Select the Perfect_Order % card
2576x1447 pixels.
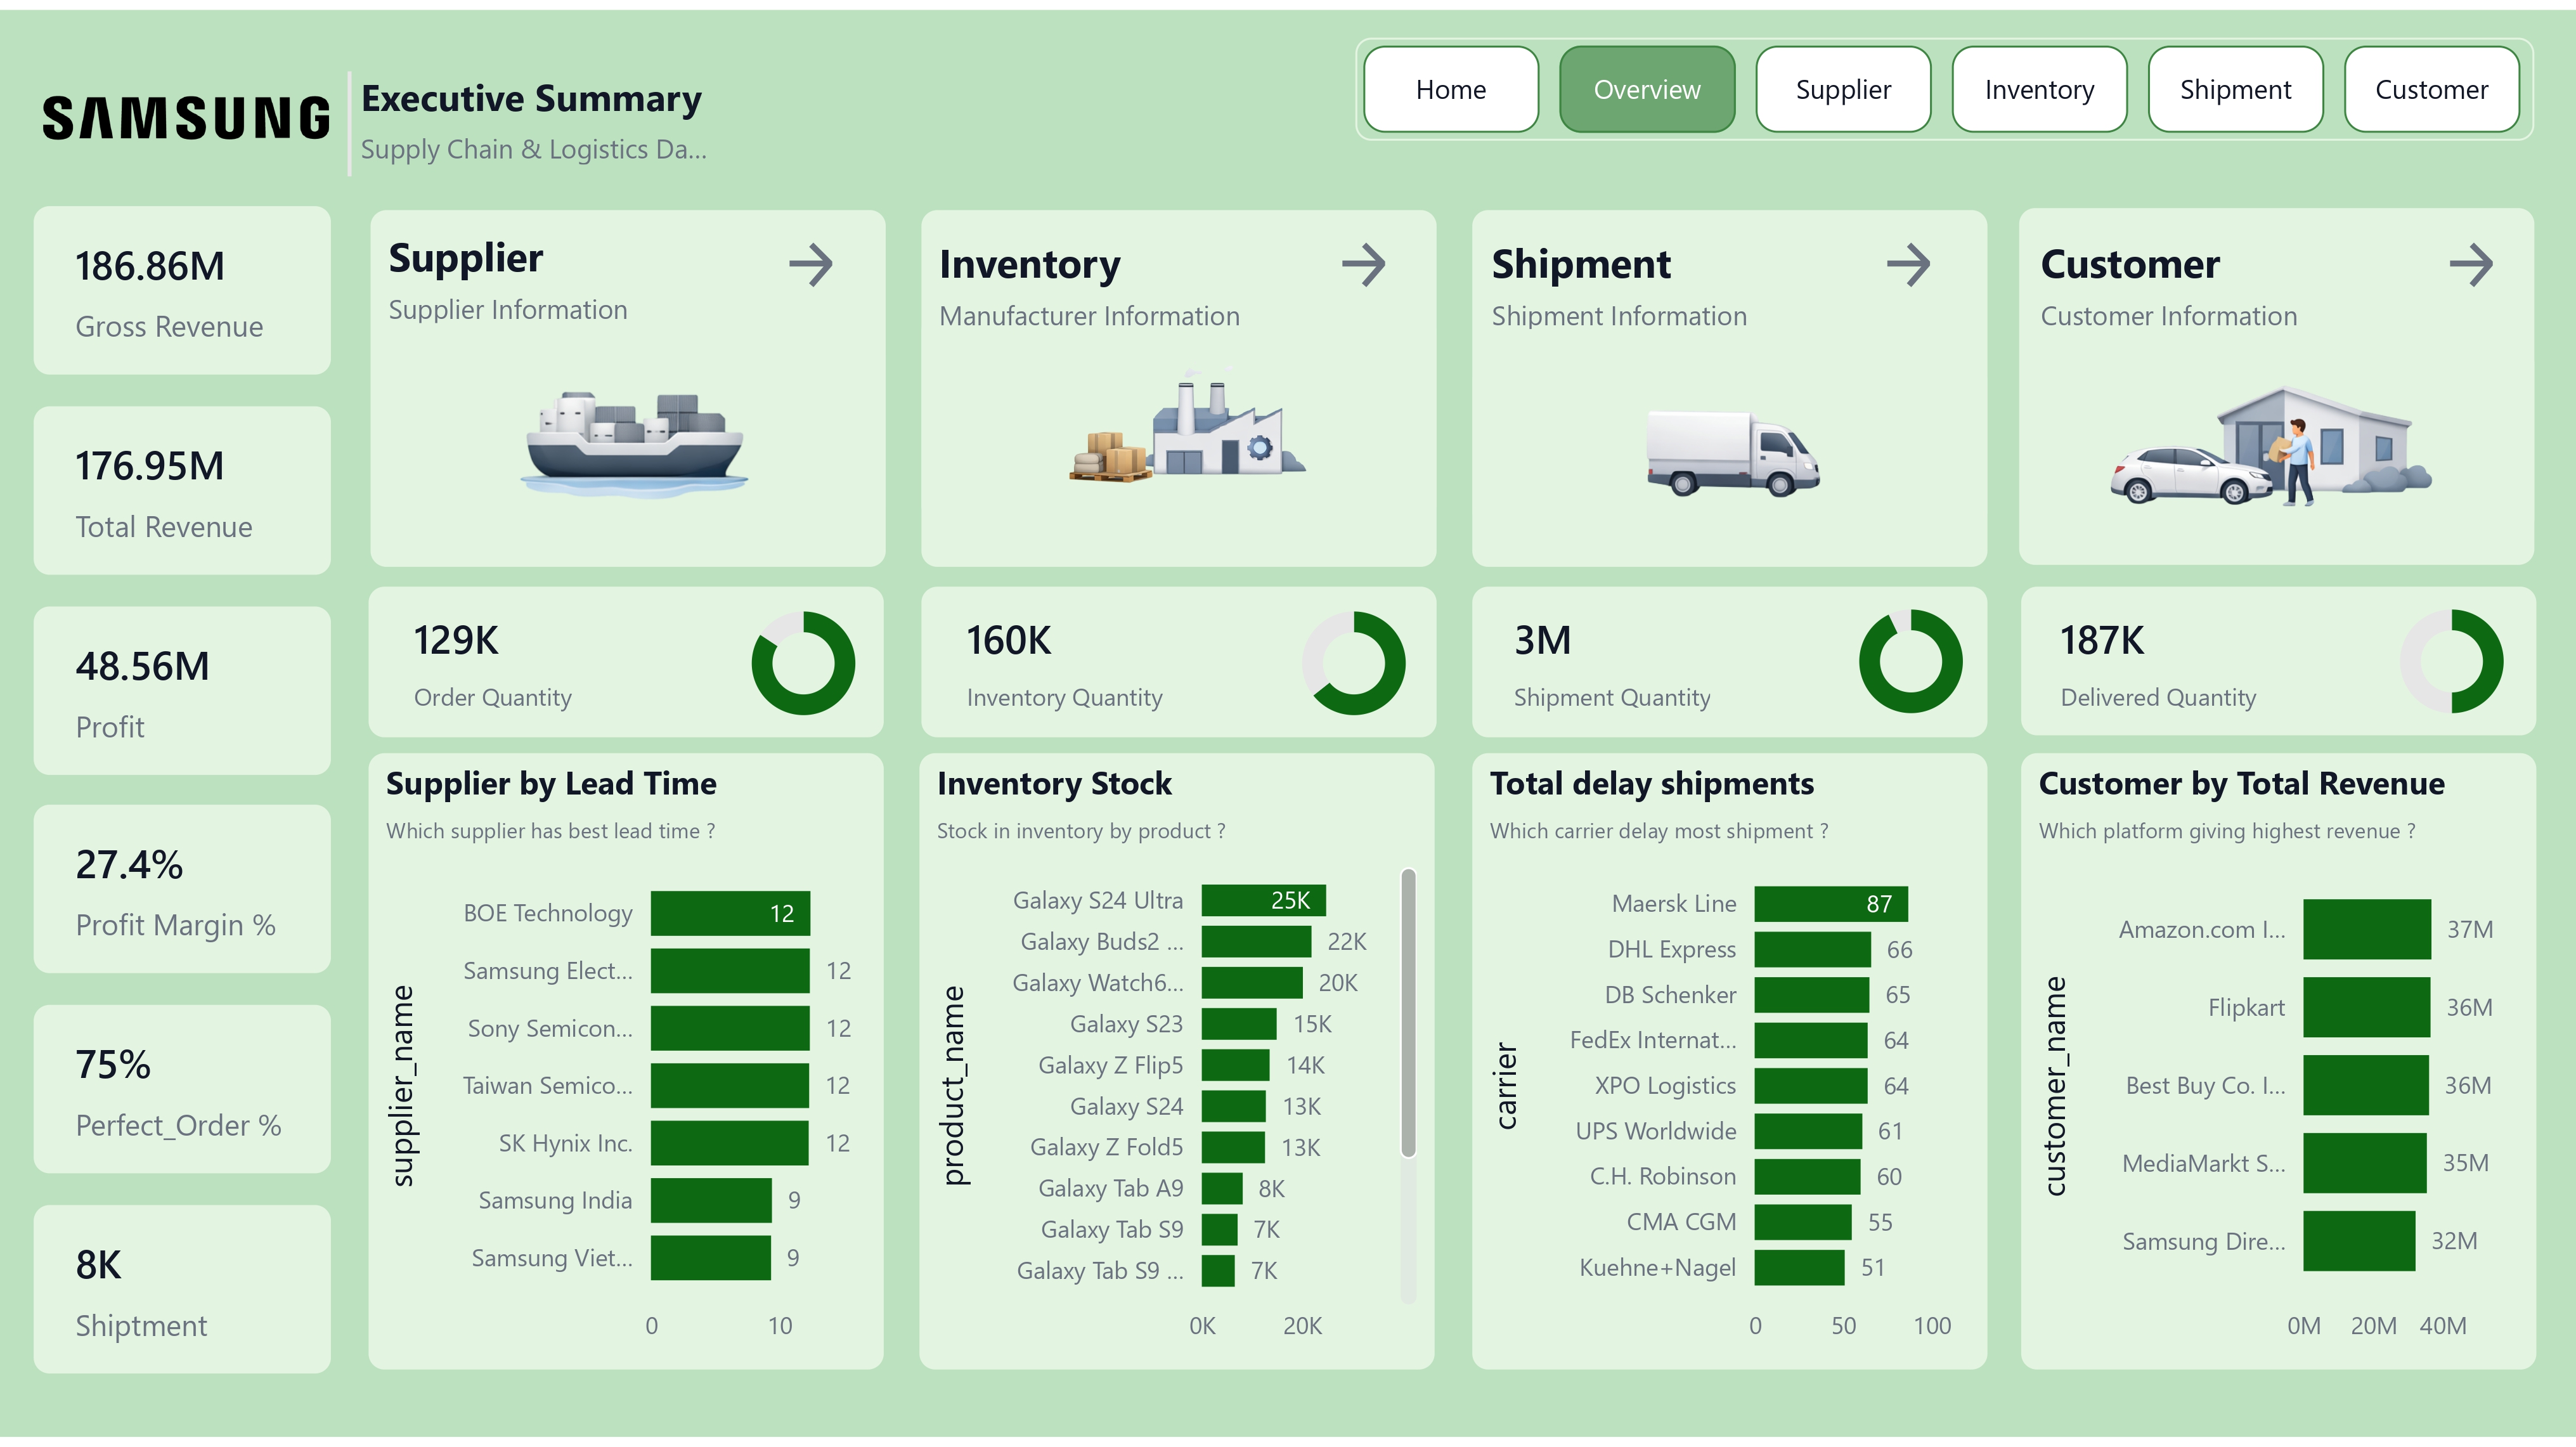pos(182,1089)
